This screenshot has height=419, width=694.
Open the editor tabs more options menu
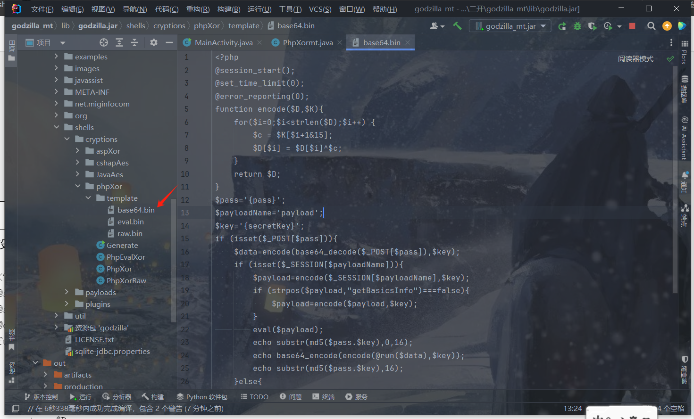point(671,42)
